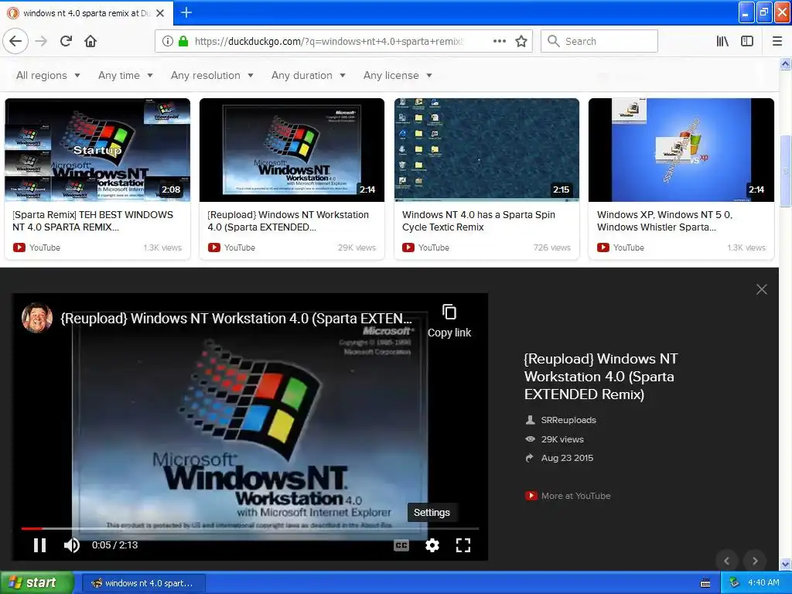Open the Windows Whistler Sparta video thumbnail
The width and height of the screenshot is (792, 594).
681,150
